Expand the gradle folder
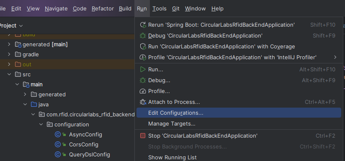Viewport: 345px width, 161px height. tap(9, 54)
